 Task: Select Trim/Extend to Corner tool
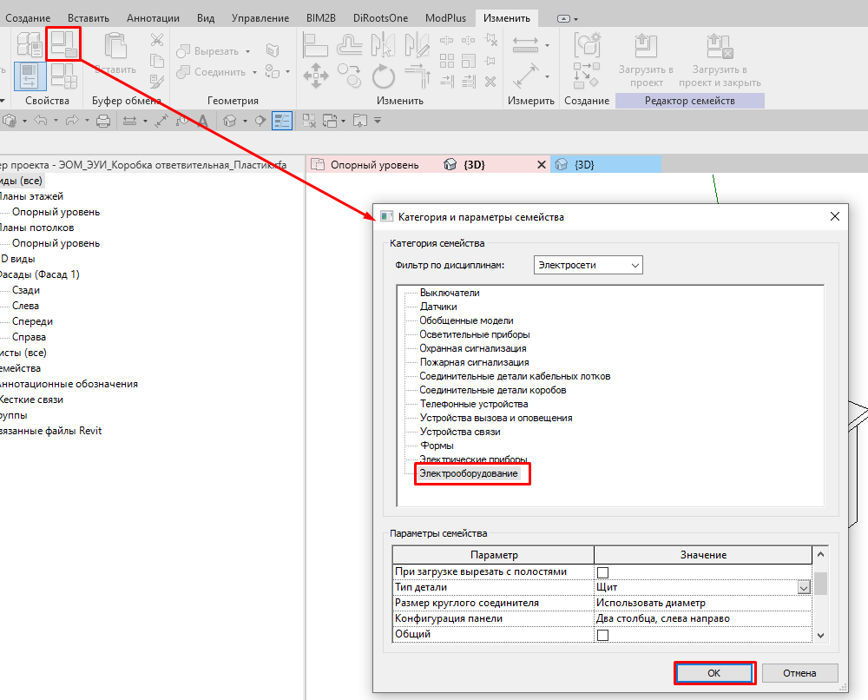coord(418,76)
